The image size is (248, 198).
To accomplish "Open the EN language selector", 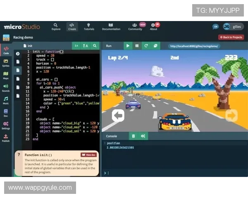I will pyautogui.click(x=215, y=27).
